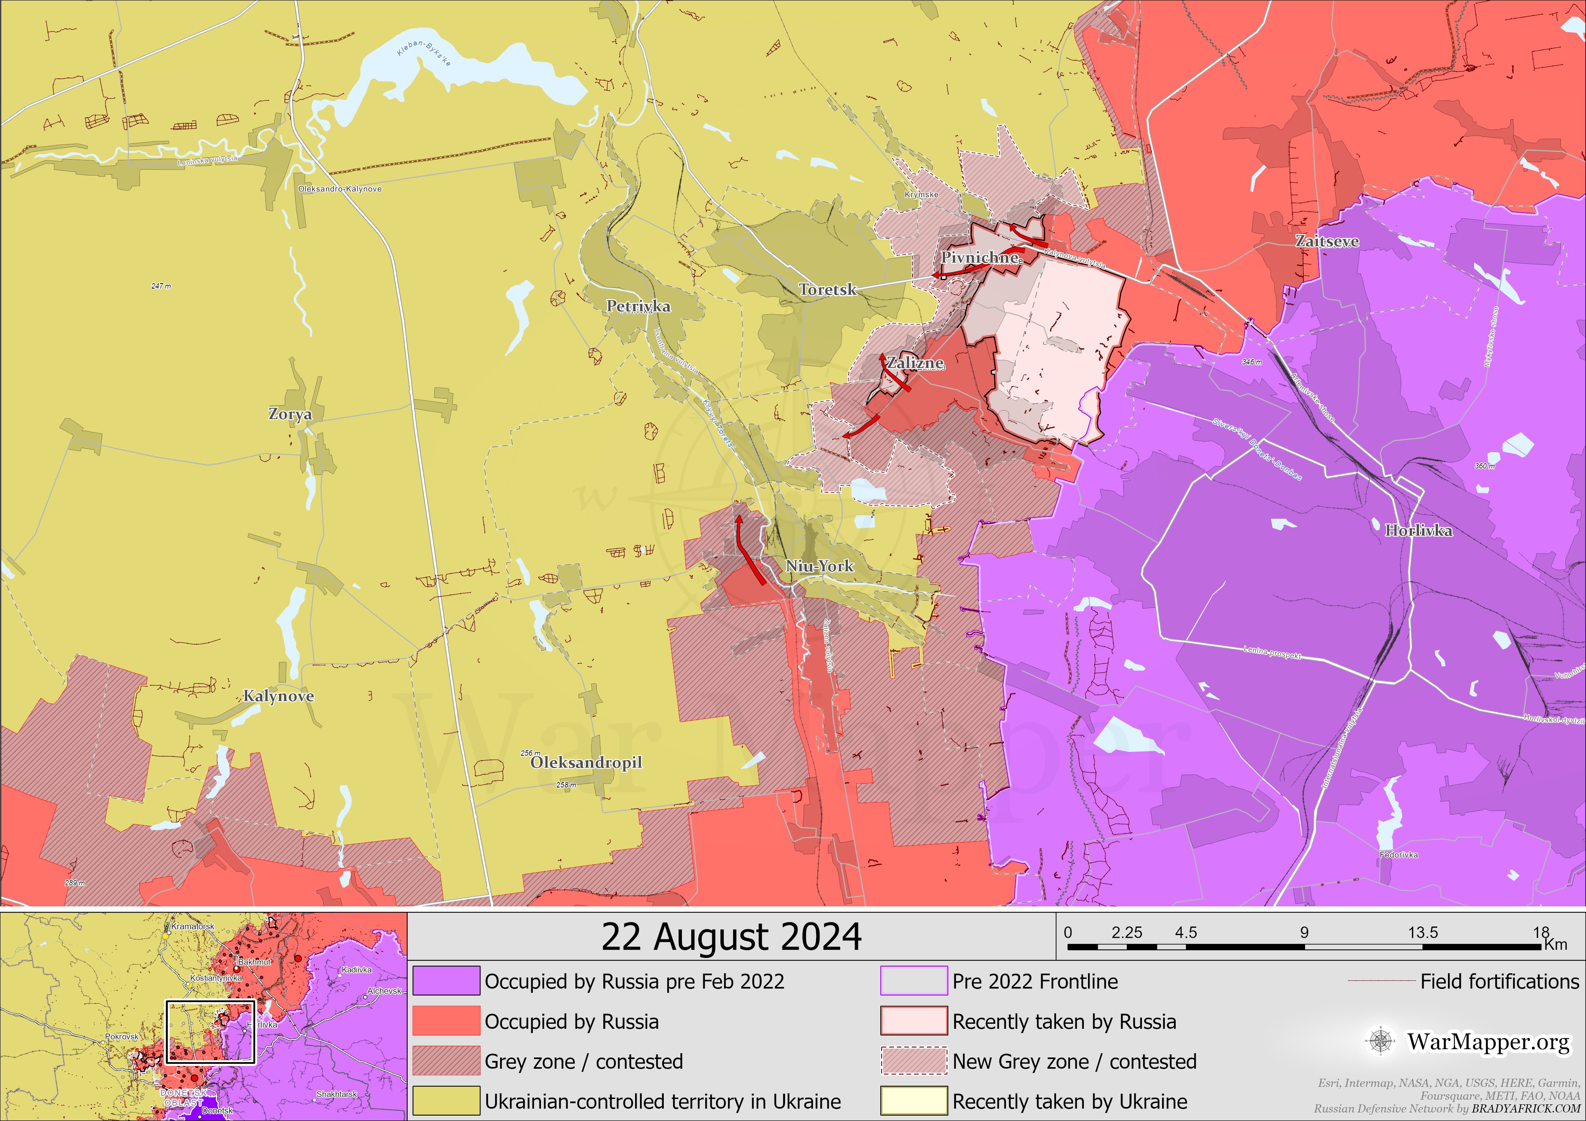Click the hatched 'Grey zone / contested' swatch
The image size is (1586, 1121).
pyautogui.click(x=446, y=1061)
